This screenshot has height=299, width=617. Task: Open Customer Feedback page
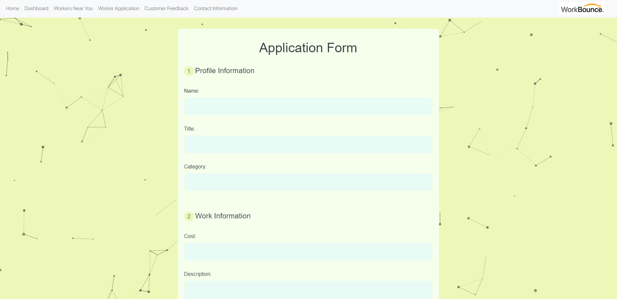tap(167, 8)
